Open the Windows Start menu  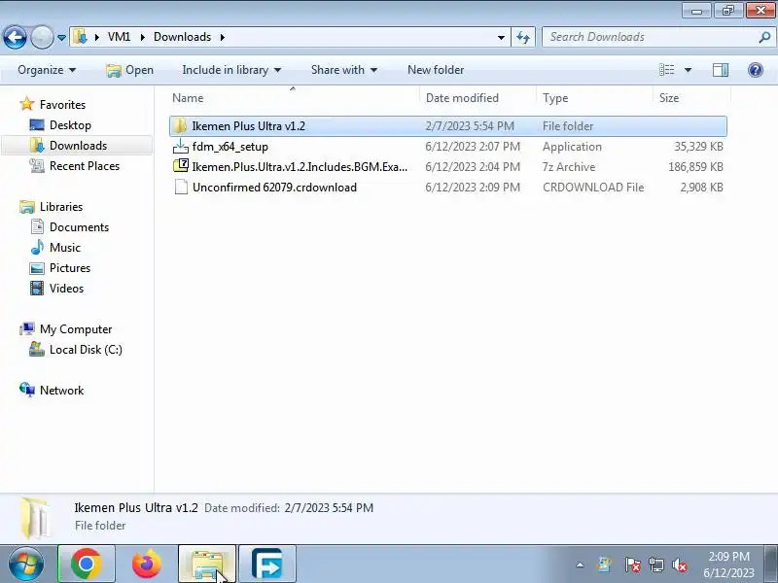(x=25, y=564)
